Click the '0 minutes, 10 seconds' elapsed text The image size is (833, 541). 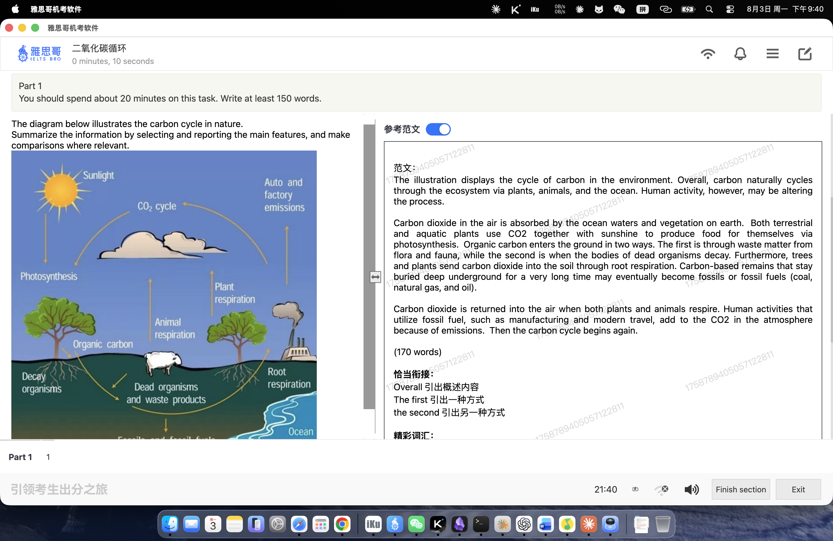[113, 61]
